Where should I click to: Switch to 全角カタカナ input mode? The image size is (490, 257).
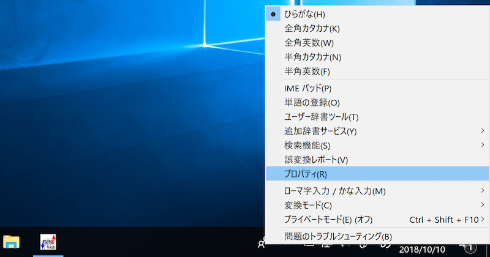312,28
